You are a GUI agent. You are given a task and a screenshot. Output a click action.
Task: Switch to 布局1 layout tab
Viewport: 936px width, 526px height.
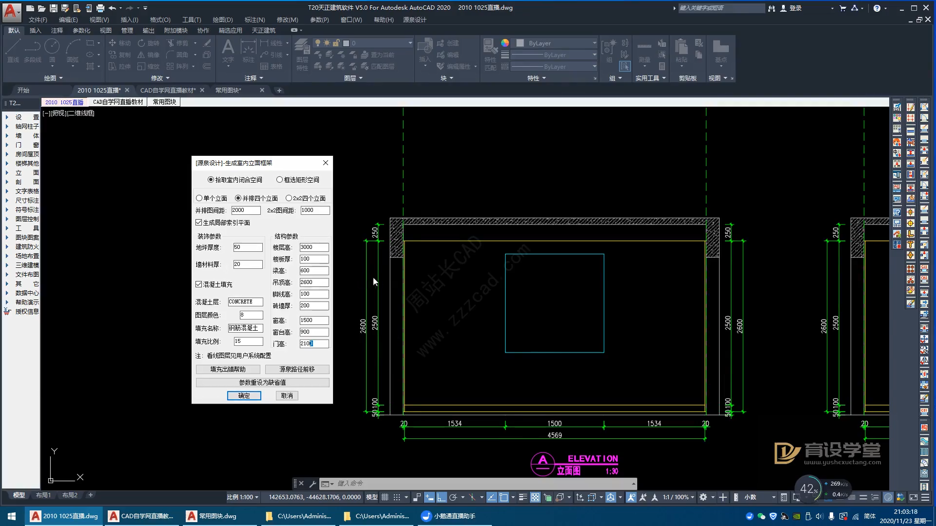click(43, 495)
